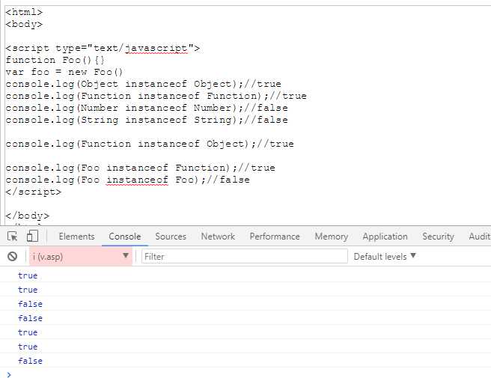
Task: Click the closing </script> tag line
Action: 34,192
